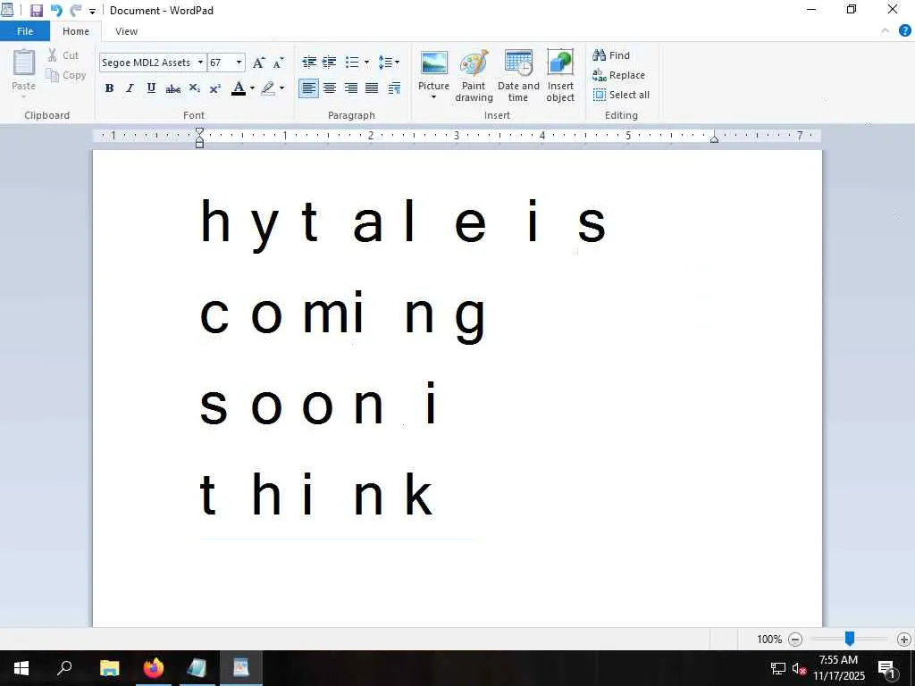915x686 pixels.
Task: Open the list style dropdown arrow
Action: (366, 62)
